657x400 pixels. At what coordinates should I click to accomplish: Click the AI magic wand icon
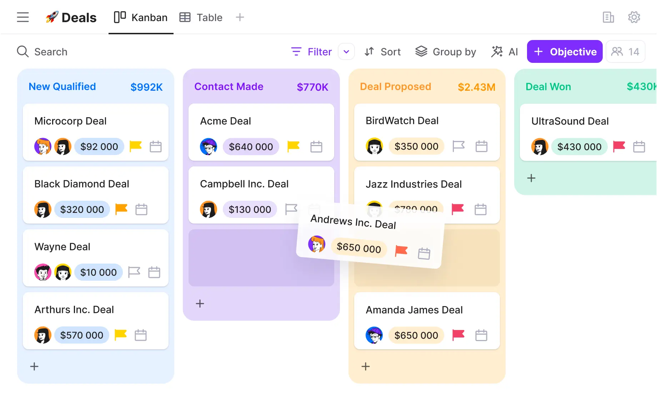(x=497, y=52)
